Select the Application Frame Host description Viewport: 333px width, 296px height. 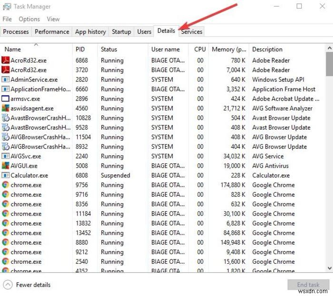(284, 89)
